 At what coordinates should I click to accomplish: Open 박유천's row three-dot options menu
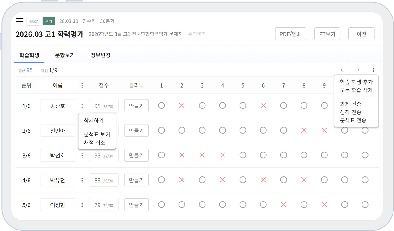(x=82, y=180)
